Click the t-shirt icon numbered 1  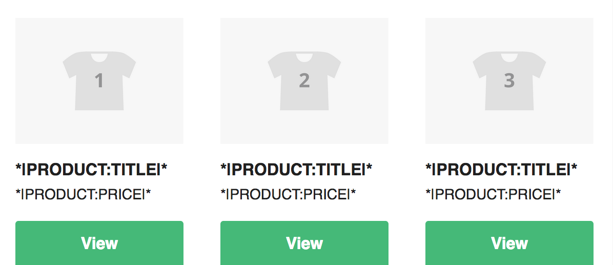coord(99,80)
